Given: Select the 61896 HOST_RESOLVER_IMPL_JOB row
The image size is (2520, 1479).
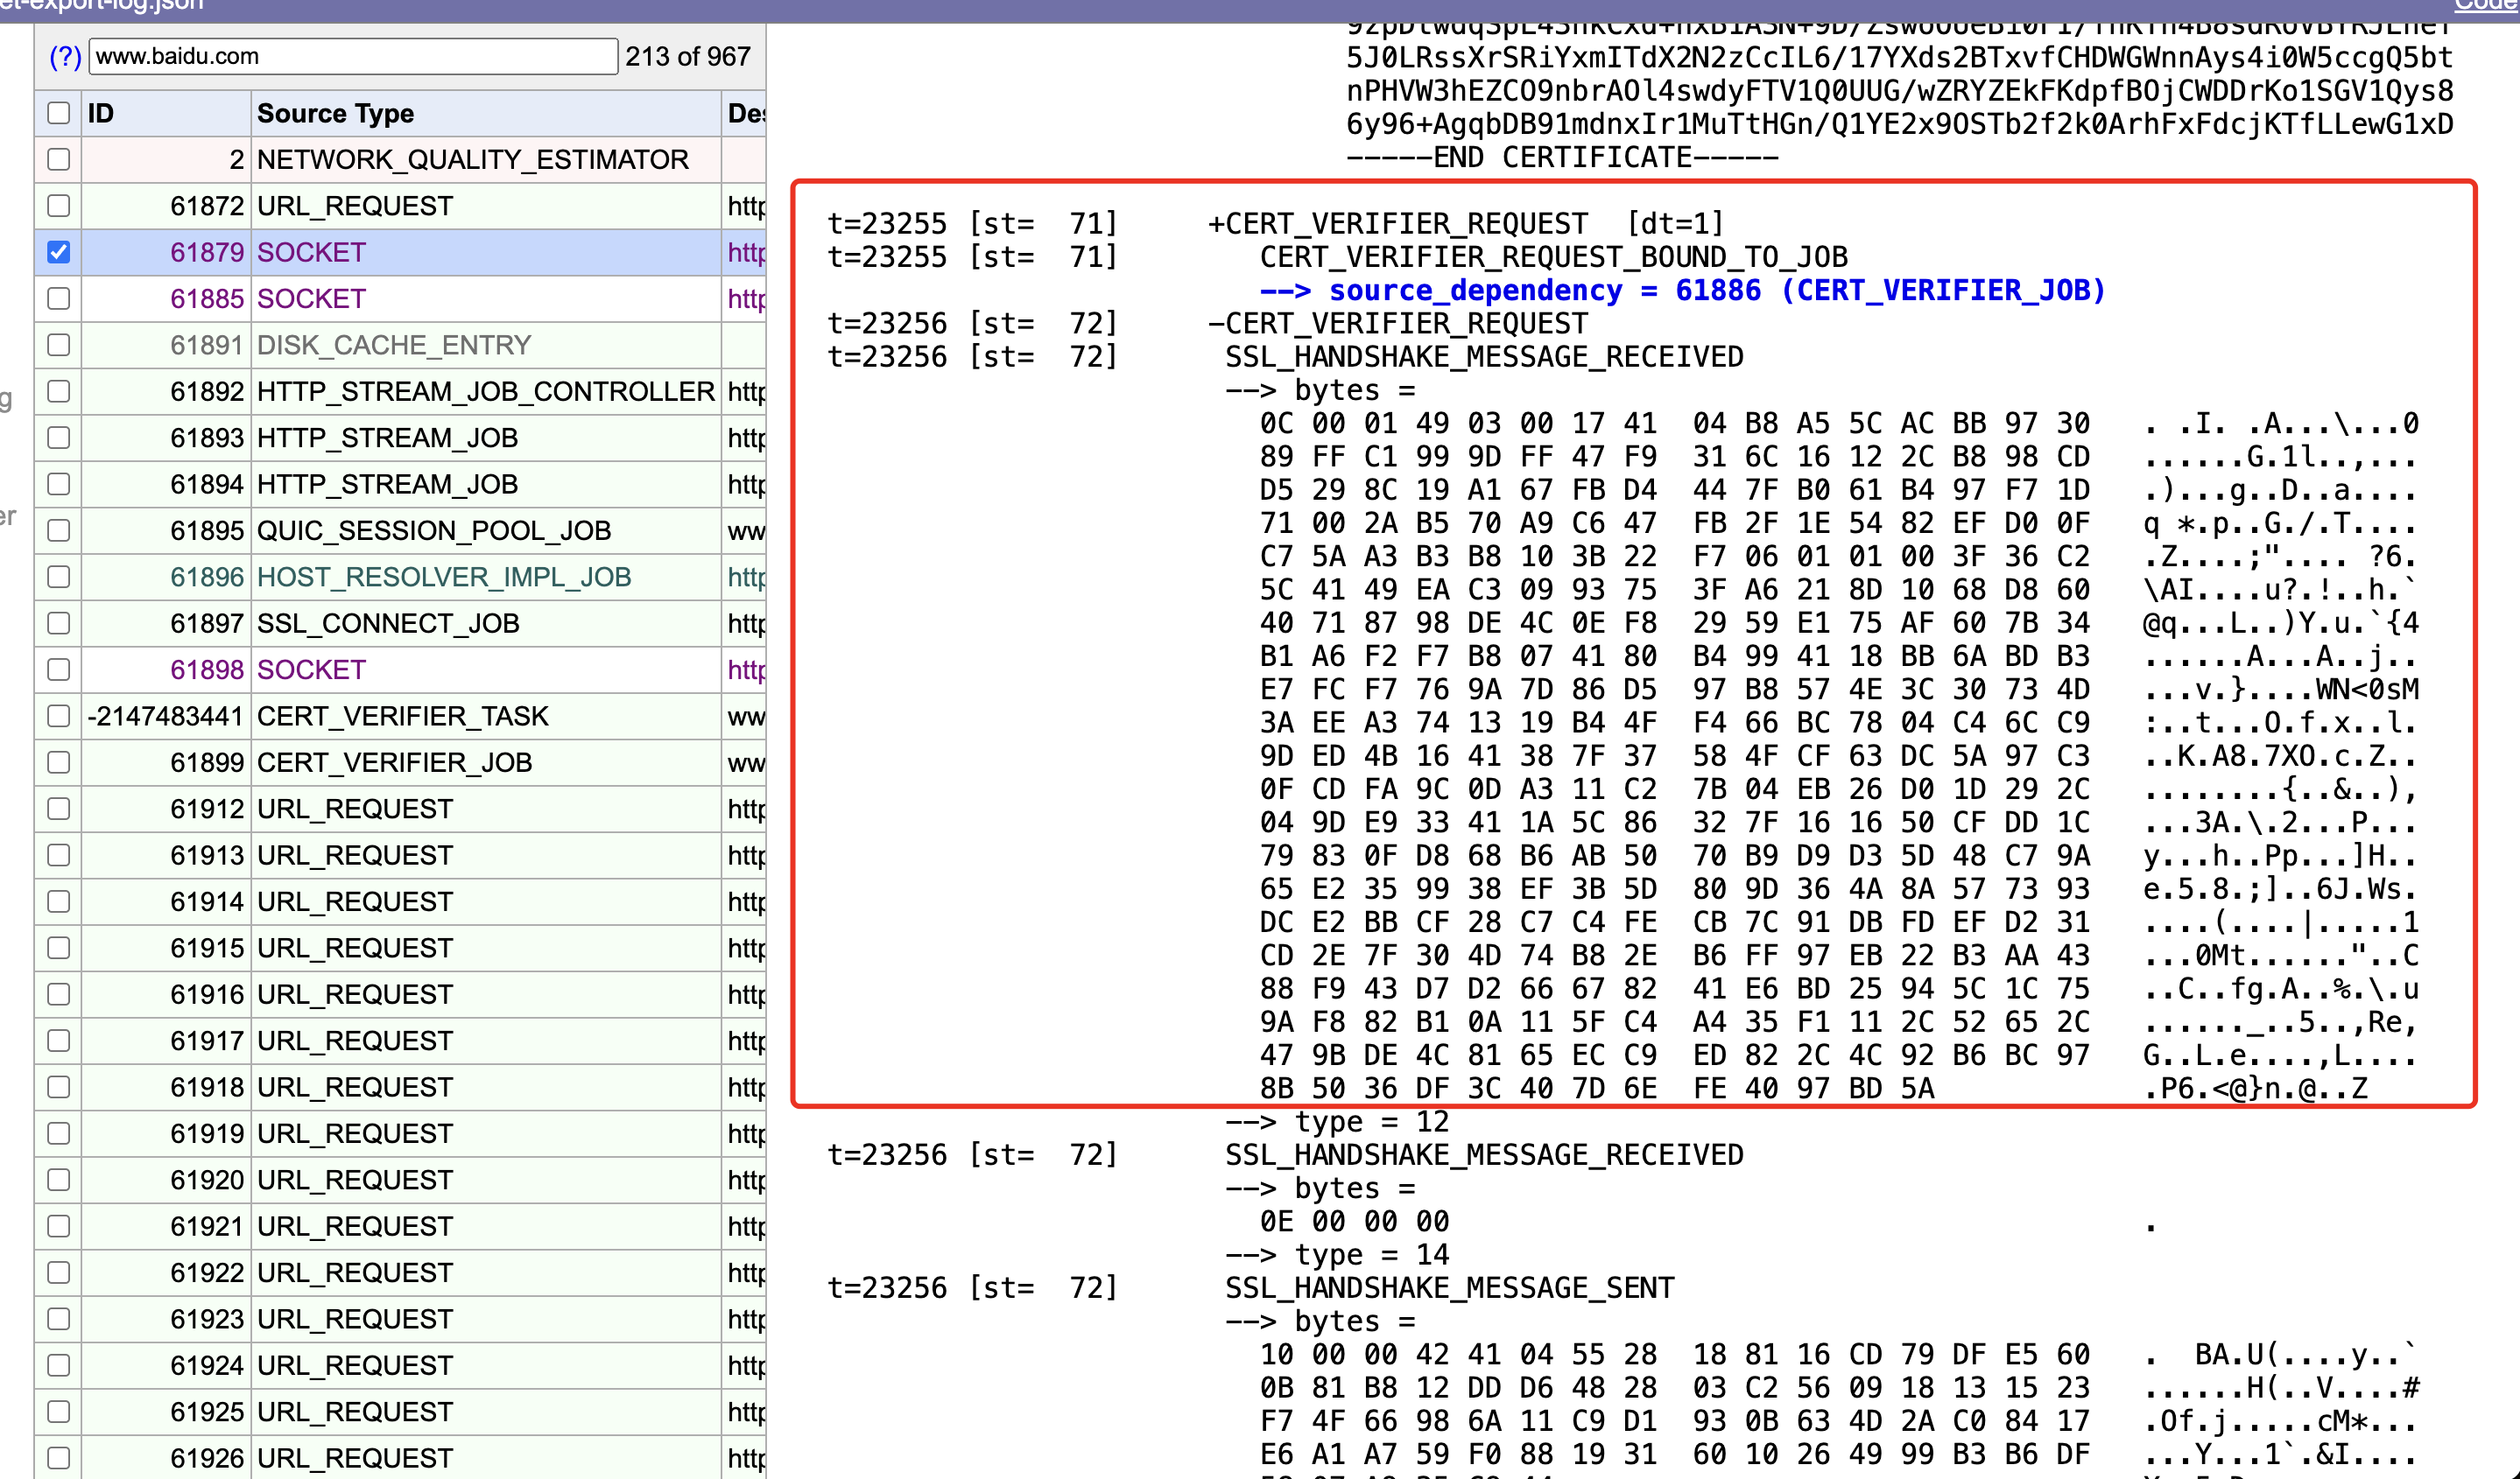Looking at the screenshot, I should click(443, 578).
